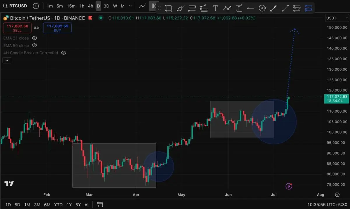Image resolution: width=350 pixels, height=209 pixels.
Task: Click the 150,000.00 price axis label
Action: 337,27
